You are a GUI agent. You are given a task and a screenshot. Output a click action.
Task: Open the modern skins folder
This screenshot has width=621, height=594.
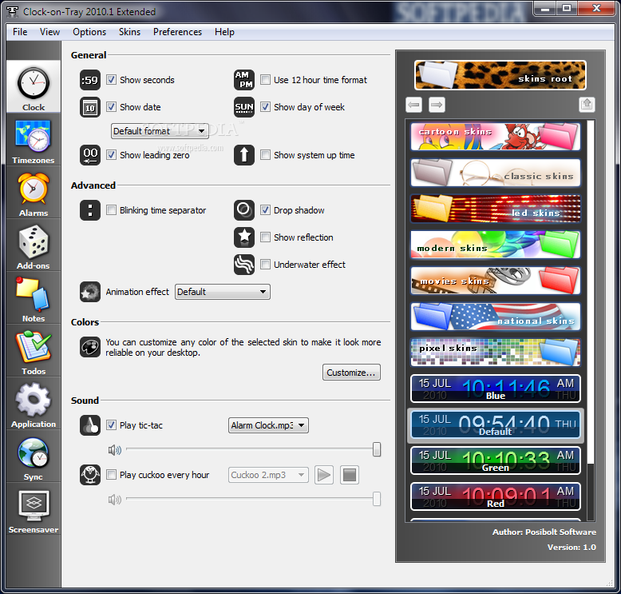(496, 245)
